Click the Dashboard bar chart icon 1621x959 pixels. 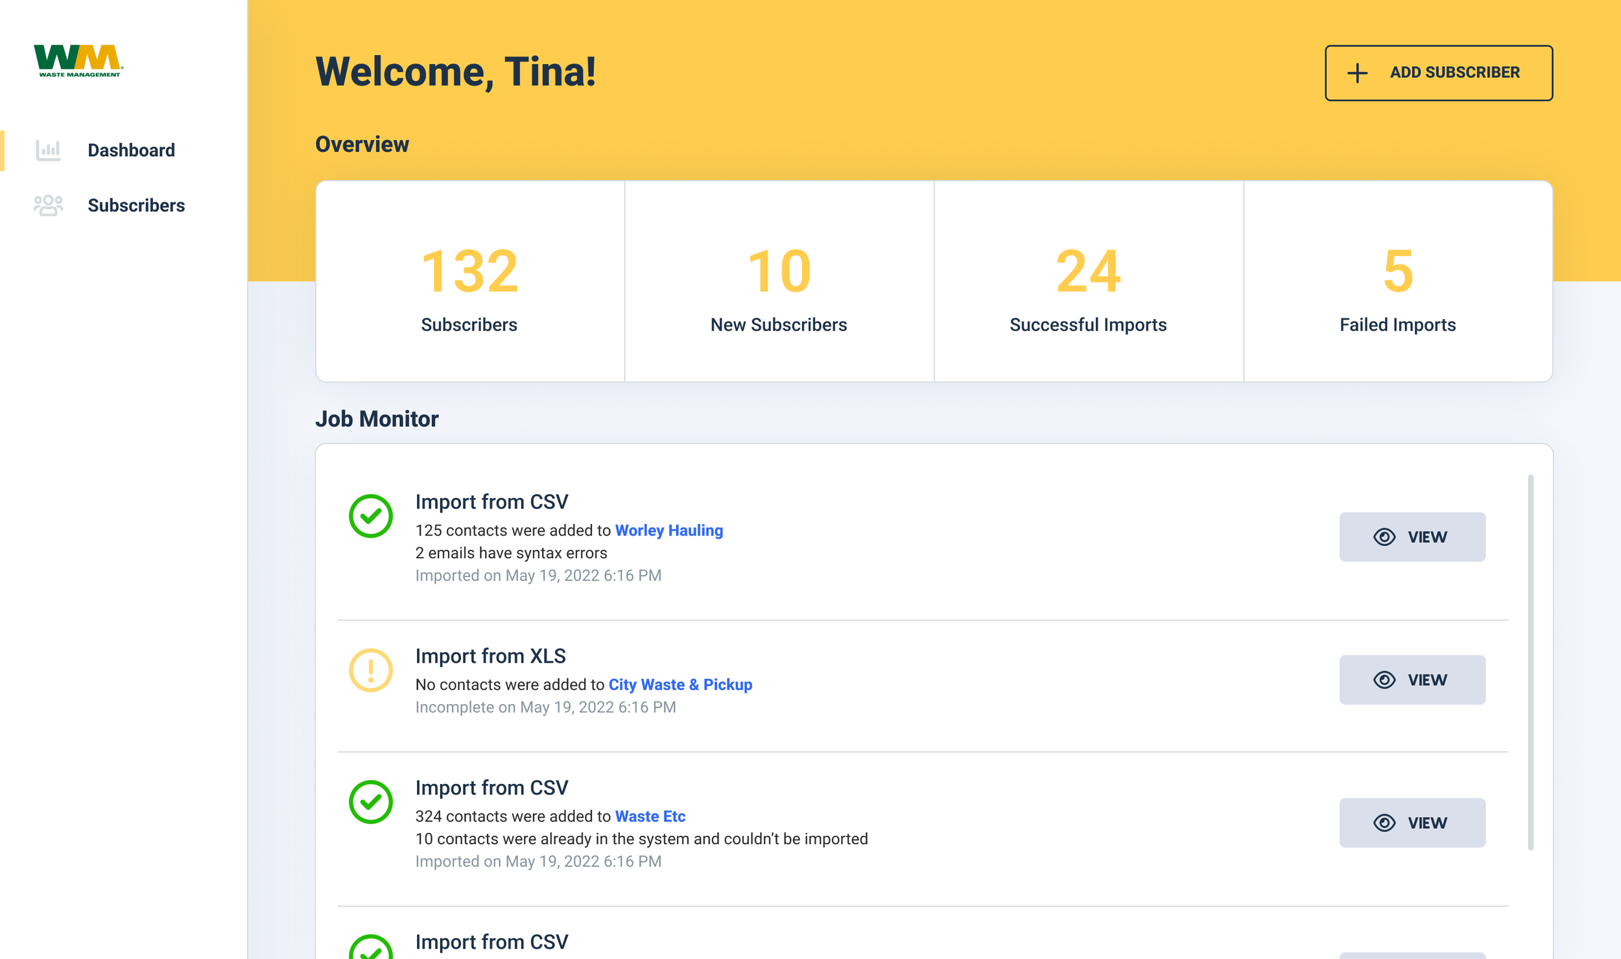point(48,150)
